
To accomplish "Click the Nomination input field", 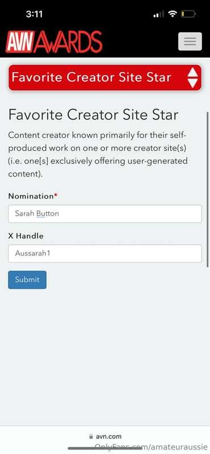I will (x=105, y=214).
